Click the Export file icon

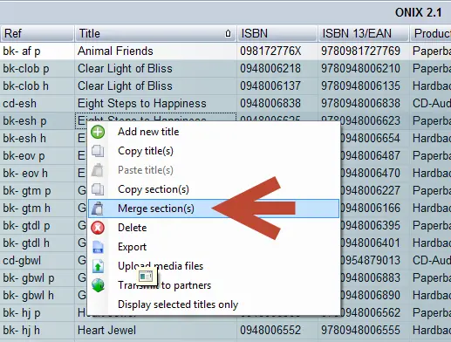[x=98, y=247]
